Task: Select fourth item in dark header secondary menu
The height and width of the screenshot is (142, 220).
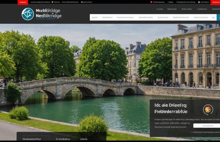Action: (202, 9)
